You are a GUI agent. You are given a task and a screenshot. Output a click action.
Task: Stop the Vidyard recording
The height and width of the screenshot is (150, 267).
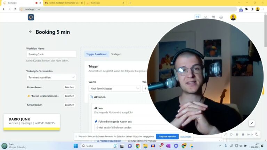(x=243, y=134)
